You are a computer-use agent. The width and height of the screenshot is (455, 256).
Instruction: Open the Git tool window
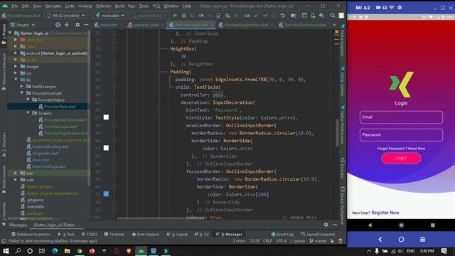point(201,234)
